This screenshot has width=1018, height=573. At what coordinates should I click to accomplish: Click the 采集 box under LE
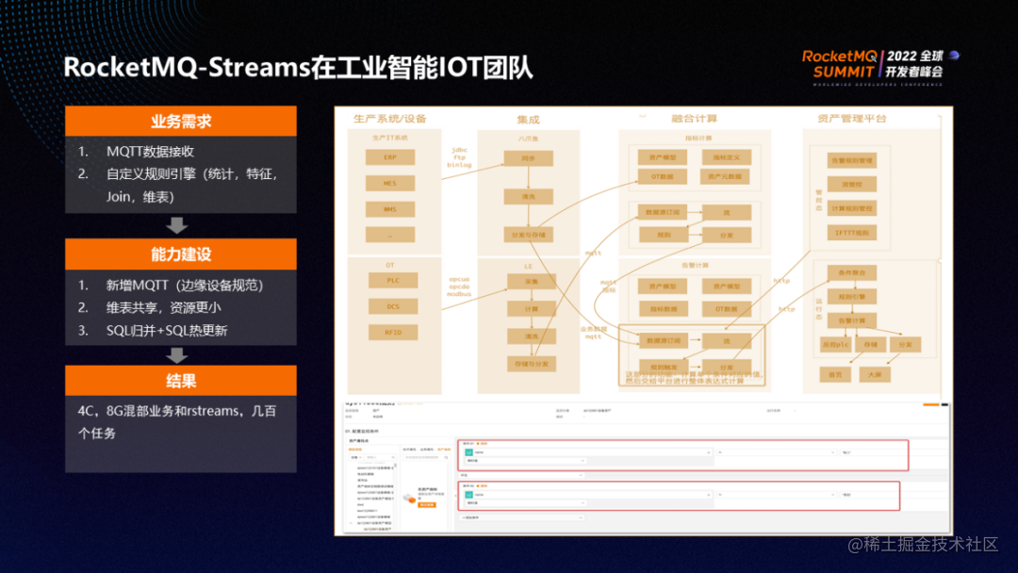click(x=532, y=282)
